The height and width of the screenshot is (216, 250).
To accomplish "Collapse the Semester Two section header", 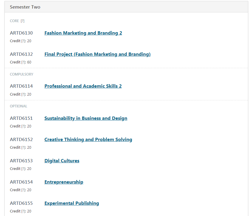I will coord(25,7).
